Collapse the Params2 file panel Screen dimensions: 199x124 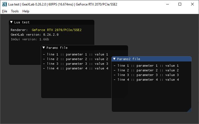click(x=114, y=59)
